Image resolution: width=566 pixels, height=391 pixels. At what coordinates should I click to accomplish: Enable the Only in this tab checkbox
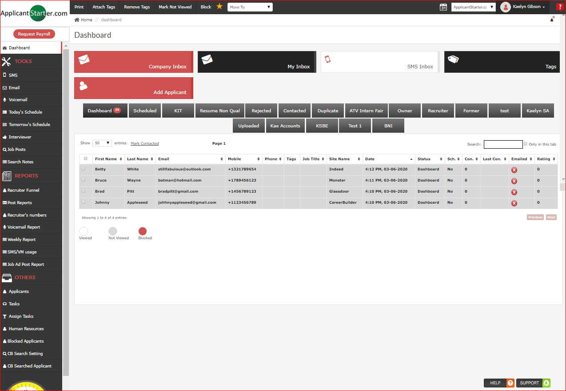coord(525,144)
